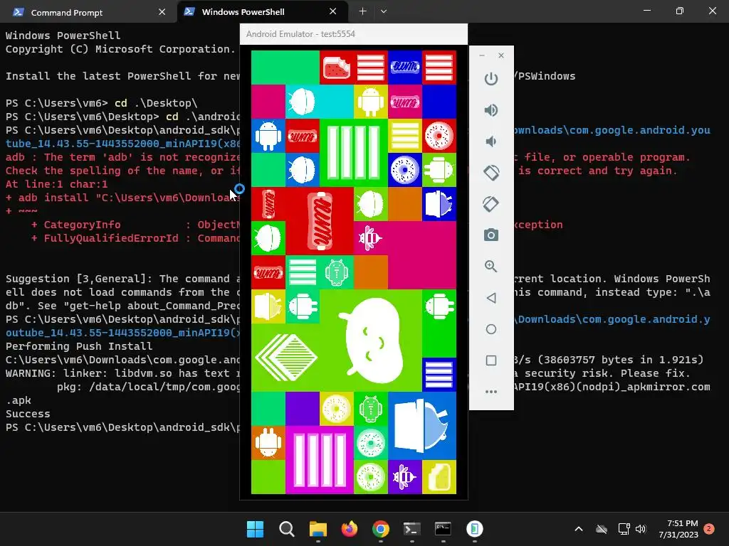Close the Windows PowerShell tab
729x546 pixels.
pyautogui.click(x=333, y=11)
